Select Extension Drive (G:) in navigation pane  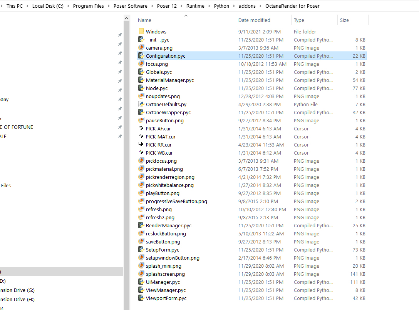pyautogui.click(x=17, y=290)
